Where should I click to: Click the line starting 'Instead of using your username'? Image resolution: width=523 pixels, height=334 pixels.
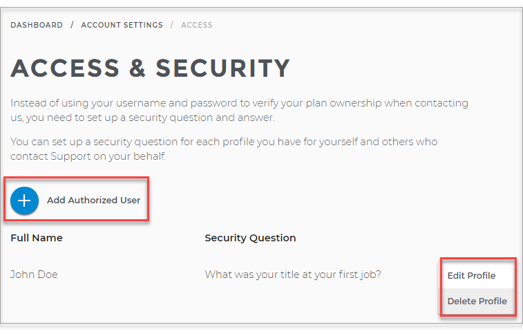point(239,103)
